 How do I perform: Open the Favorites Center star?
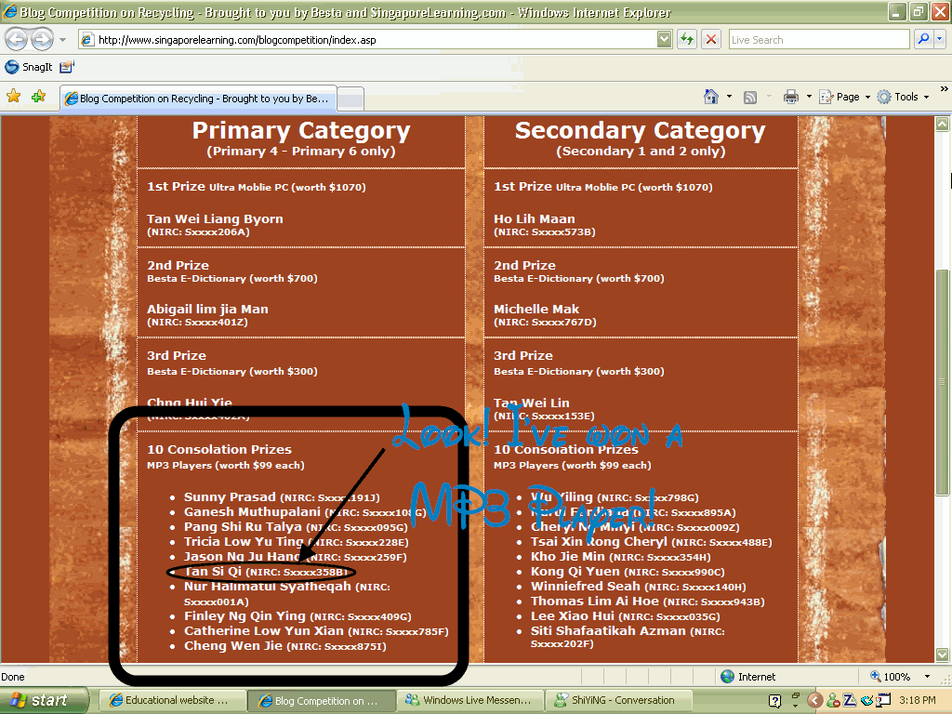13,97
